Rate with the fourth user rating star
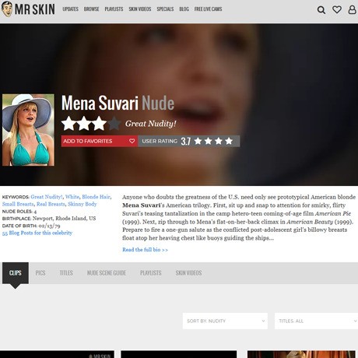Screen dimensions: 358x358 [x=229, y=141]
